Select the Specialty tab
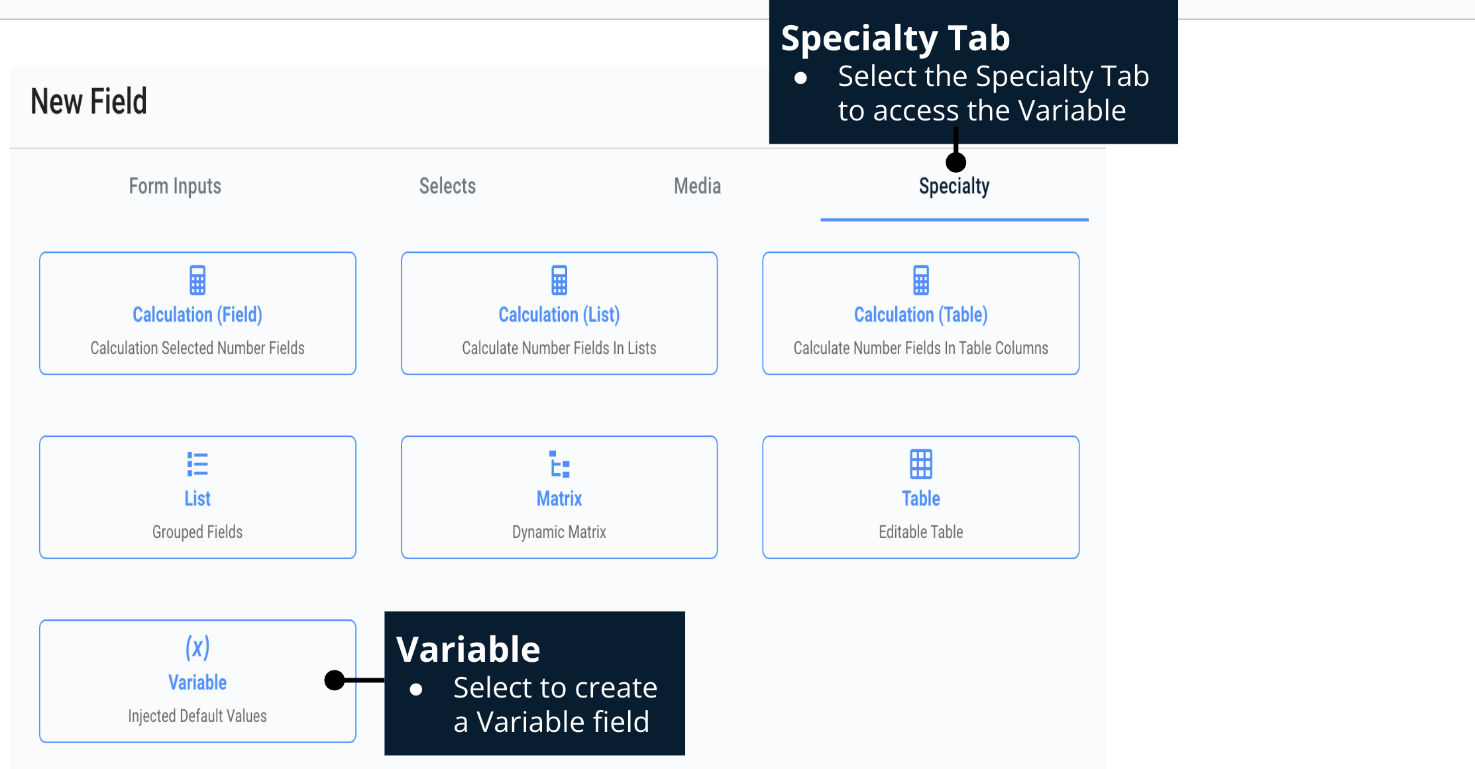This screenshot has height=769, width=1475. [954, 187]
